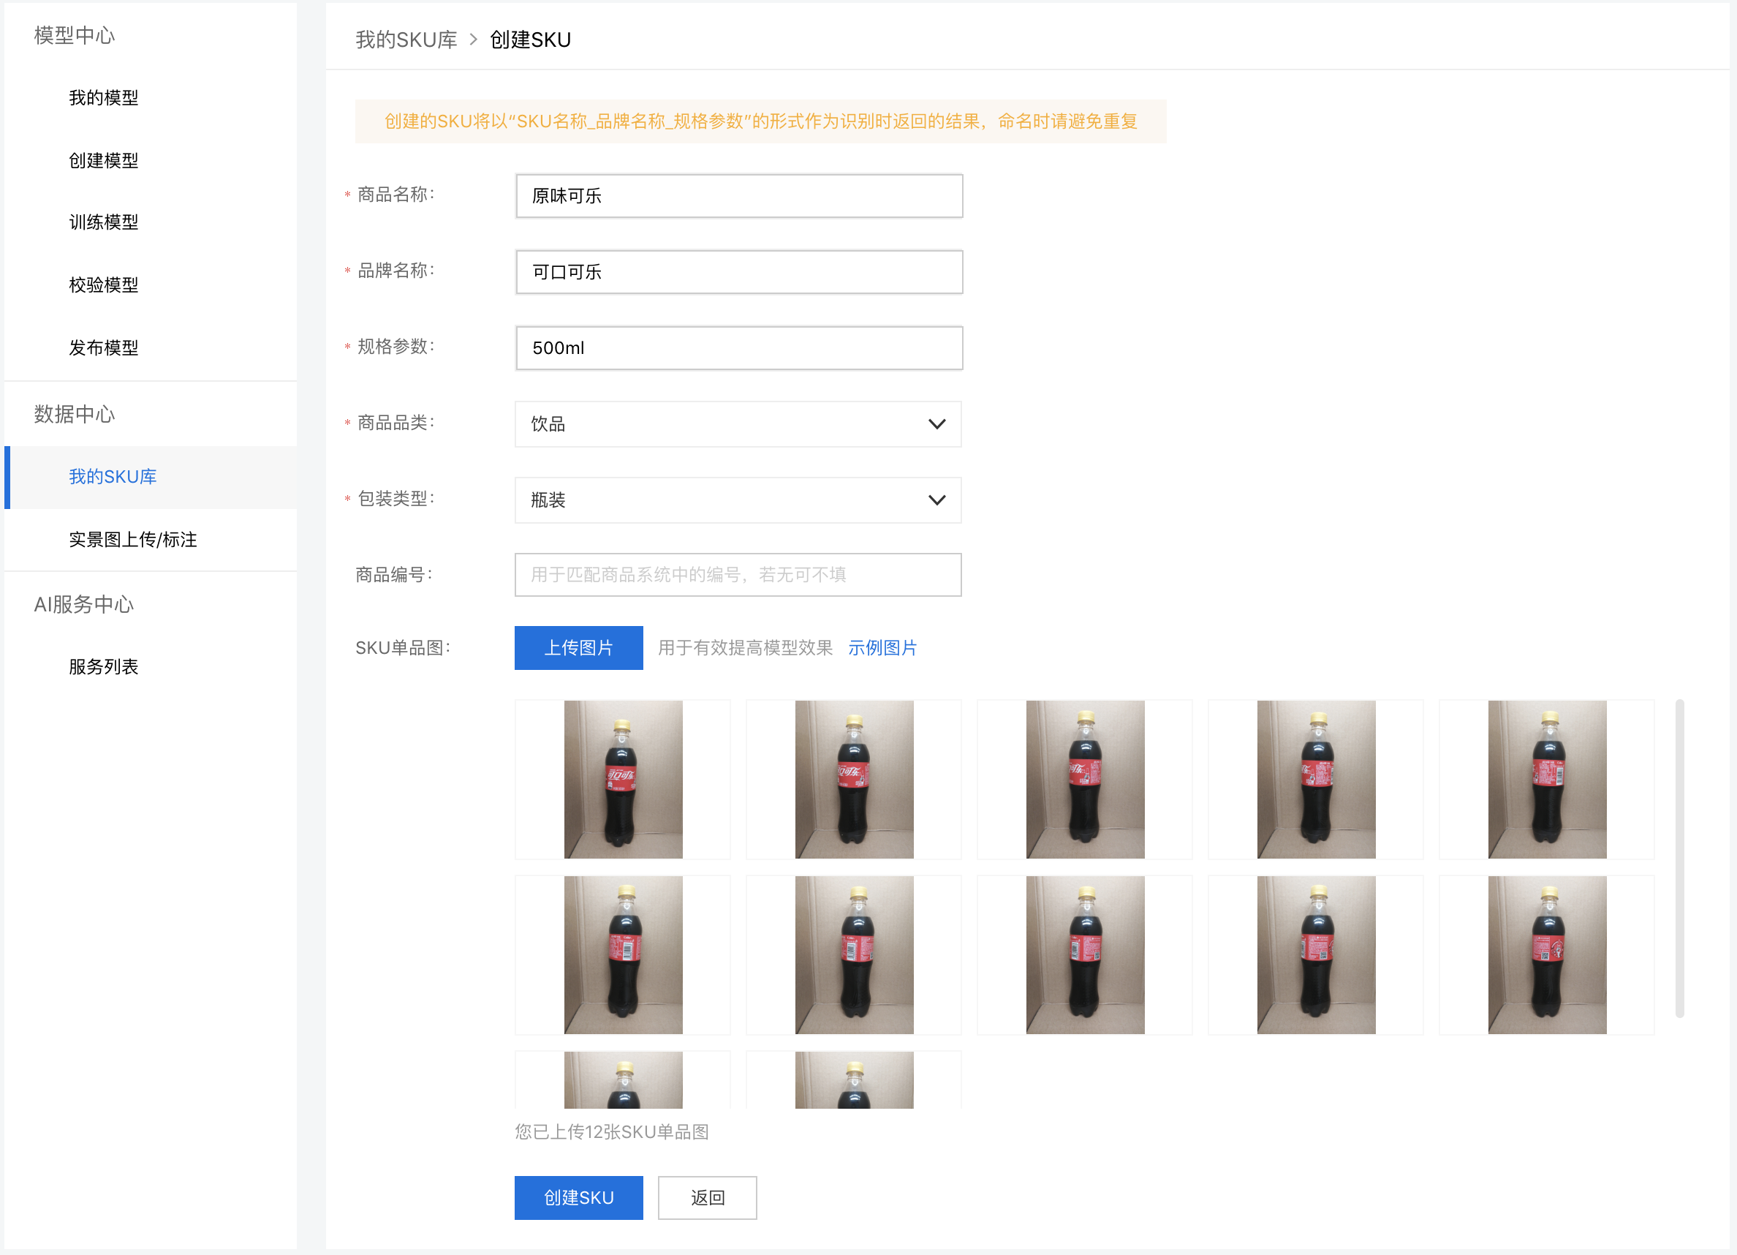
Task: Click the 商品编号 field label
Action: [393, 575]
